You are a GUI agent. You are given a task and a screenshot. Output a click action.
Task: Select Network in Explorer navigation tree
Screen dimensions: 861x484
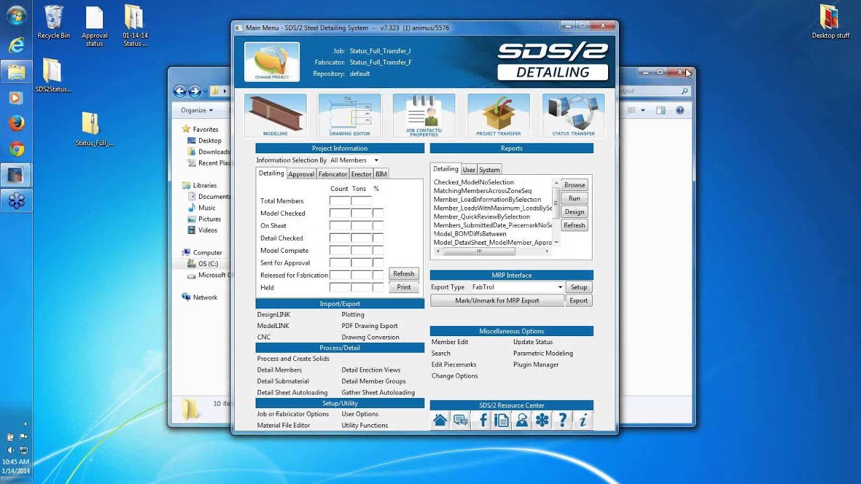click(x=205, y=297)
